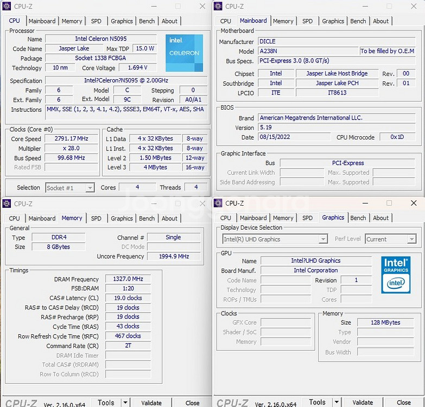Go to CPU tab in the Memory window
This screenshot has width=425, height=407.
pos(14,218)
